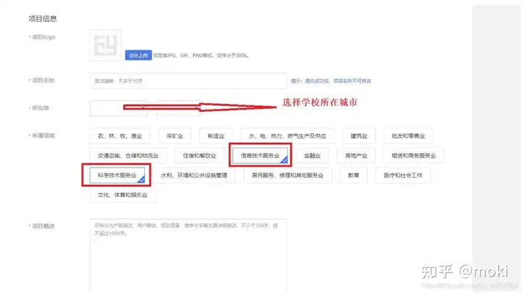Select the 批发和零售业 field option
This screenshot has width=522, height=293.
coord(408,136)
